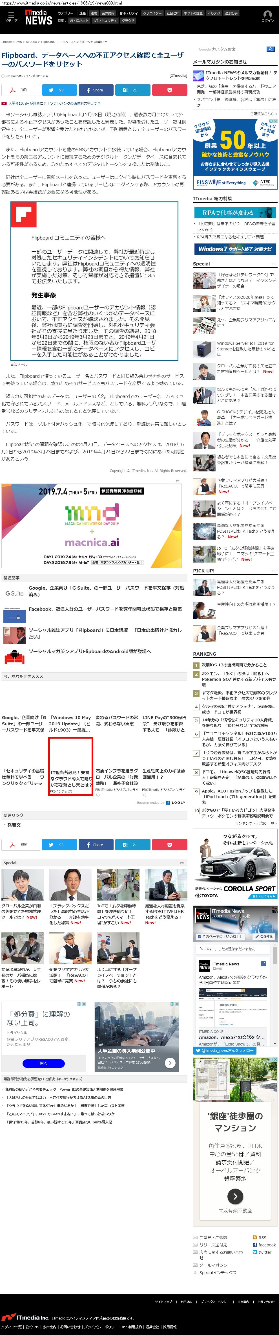
Task: Save to Pocket using button under headline
Action: pyautogui.click(x=169, y=90)
